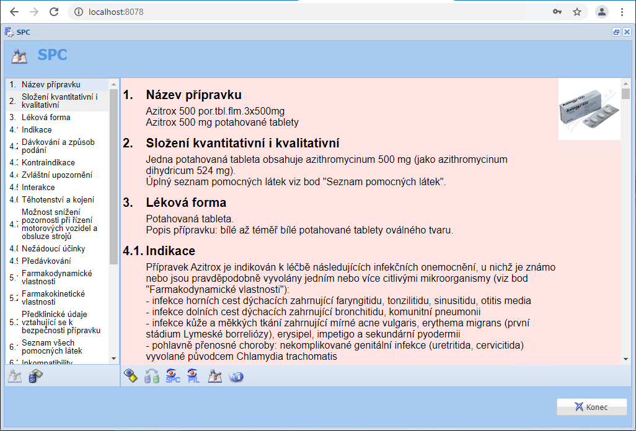Viewport: 636px width, 431px height.
Task: Click 'Azitrox 500 por.tbl.flm.3x500mg' text
Action: tap(215, 111)
